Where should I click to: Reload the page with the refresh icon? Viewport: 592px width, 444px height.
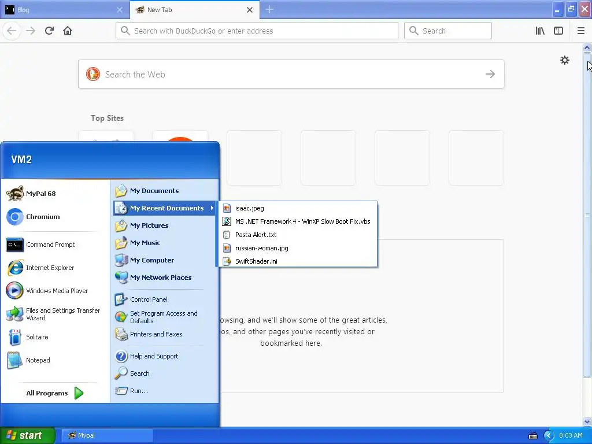pyautogui.click(x=49, y=31)
